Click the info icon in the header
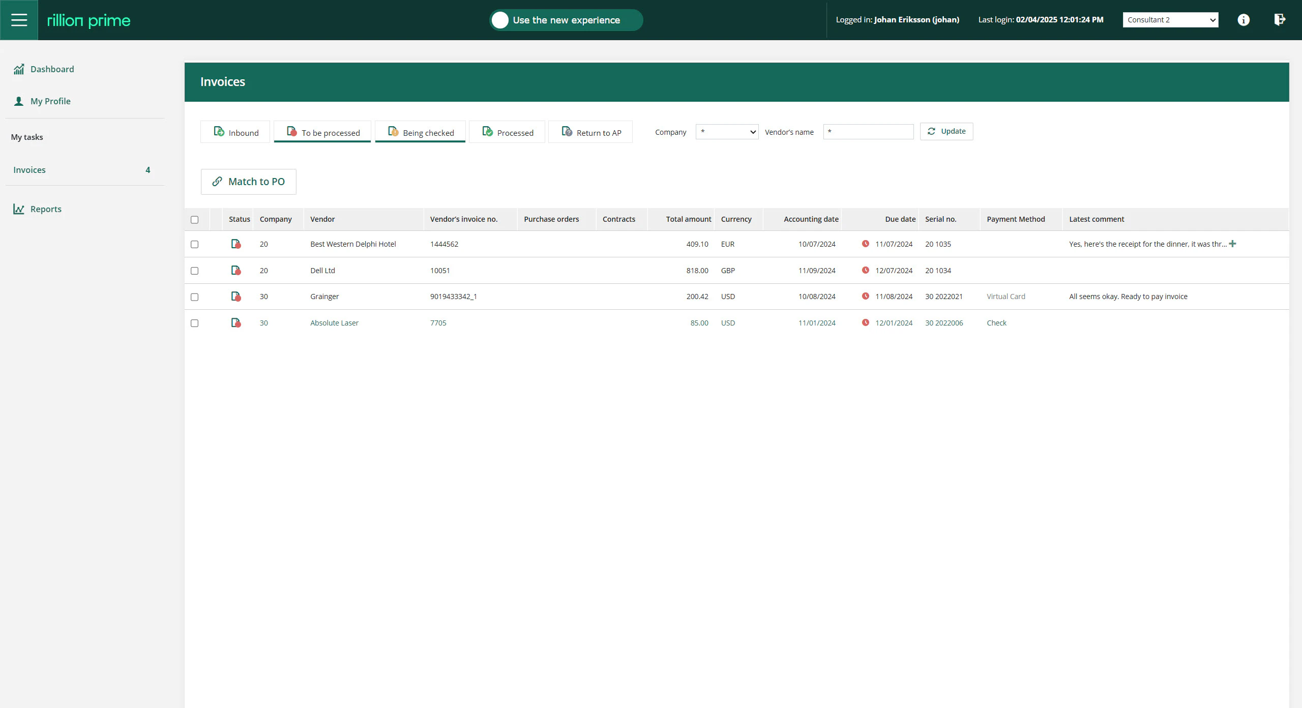1302x708 pixels. (1244, 20)
